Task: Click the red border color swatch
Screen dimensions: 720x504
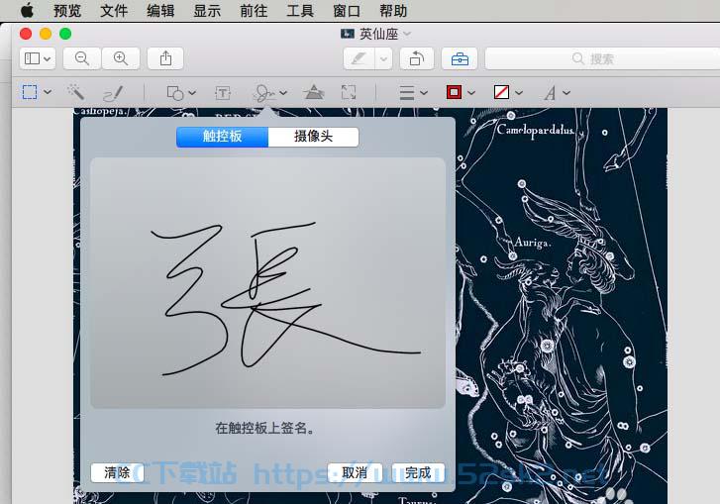Action: click(455, 92)
